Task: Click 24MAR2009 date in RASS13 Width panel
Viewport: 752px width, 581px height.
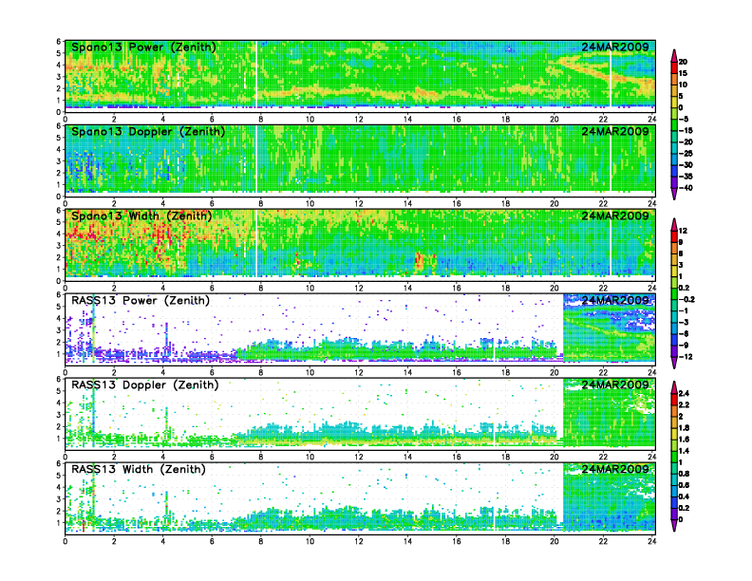Action: [x=615, y=469]
